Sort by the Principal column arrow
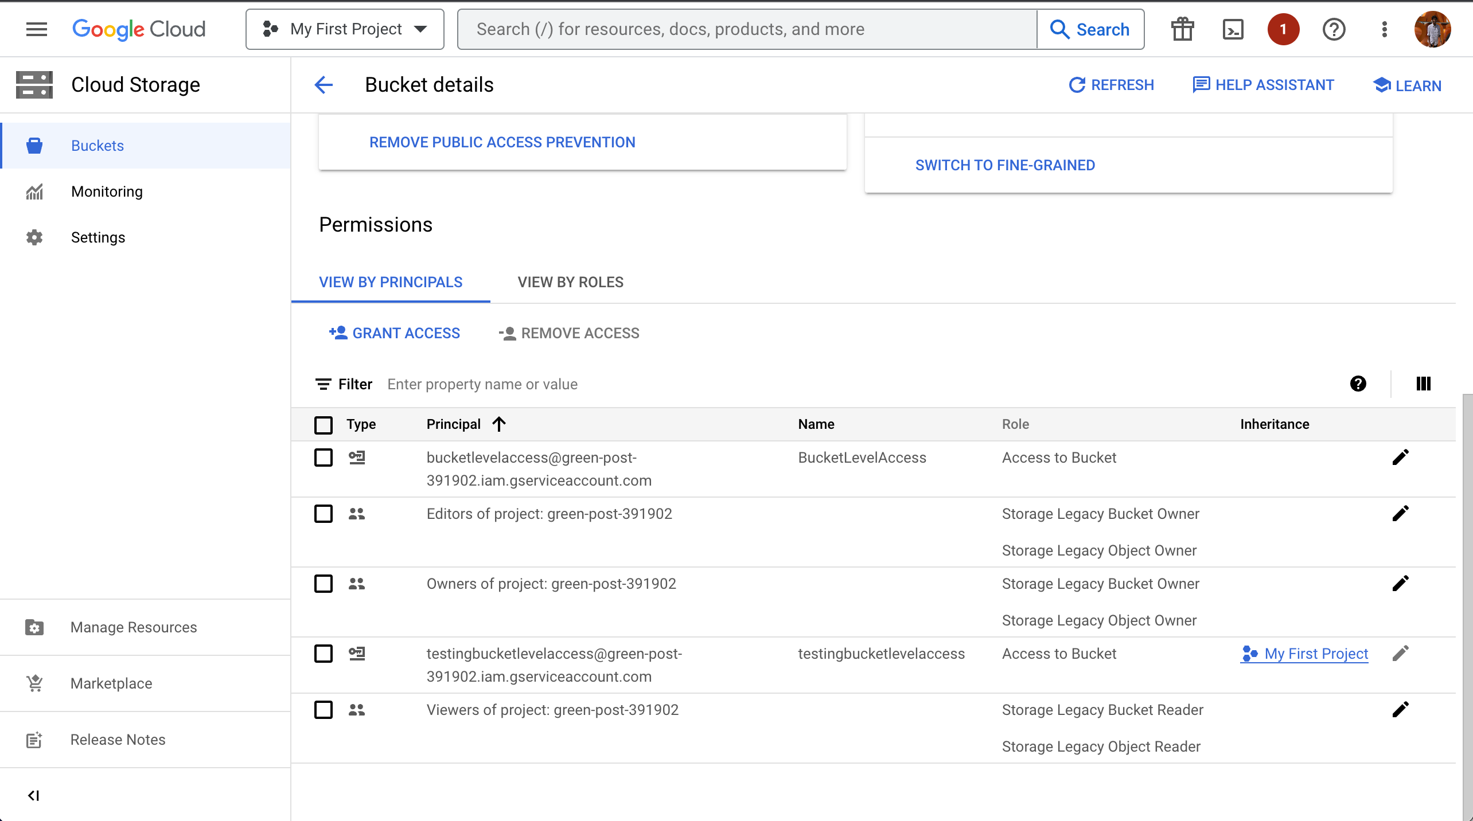This screenshot has height=821, width=1473. coord(499,424)
